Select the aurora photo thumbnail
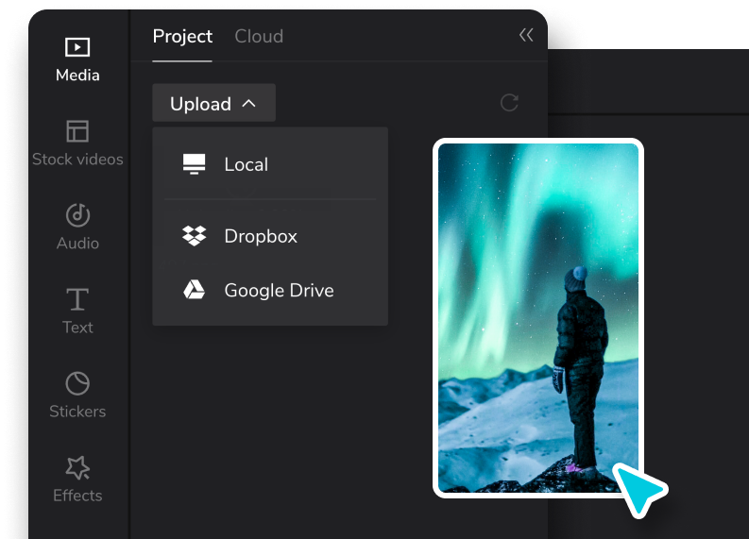Image resolution: width=749 pixels, height=539 pixels. 538,318
